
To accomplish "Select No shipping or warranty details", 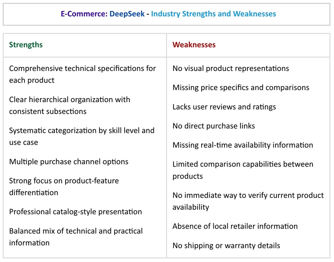I will 226,245.
